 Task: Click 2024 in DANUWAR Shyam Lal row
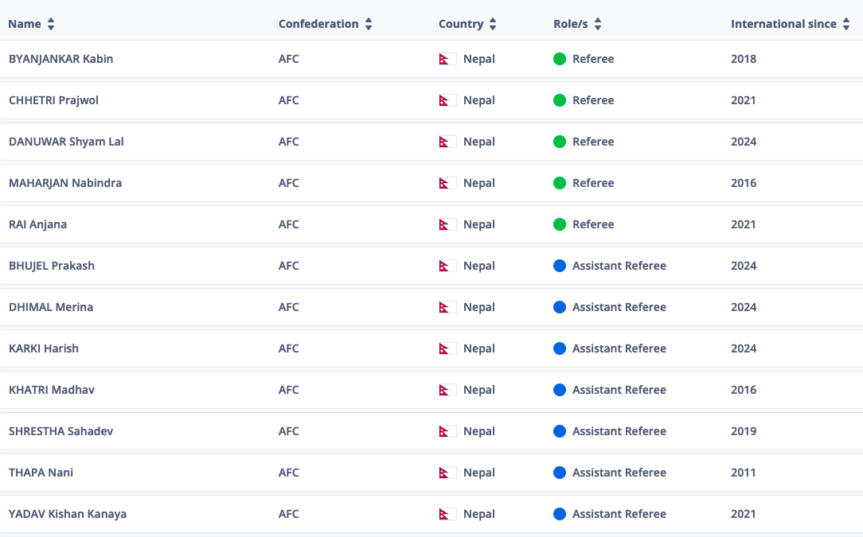[x=744, y=142]
